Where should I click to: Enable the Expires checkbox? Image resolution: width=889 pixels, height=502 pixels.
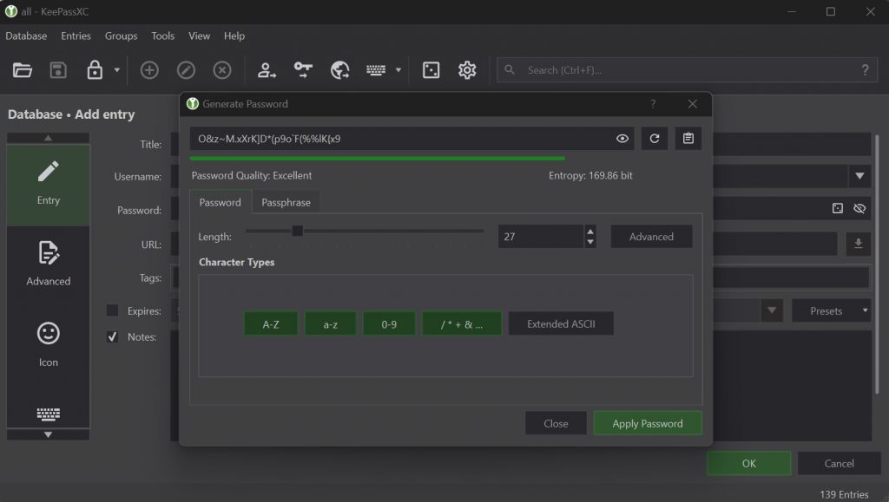tap(112, 310)
